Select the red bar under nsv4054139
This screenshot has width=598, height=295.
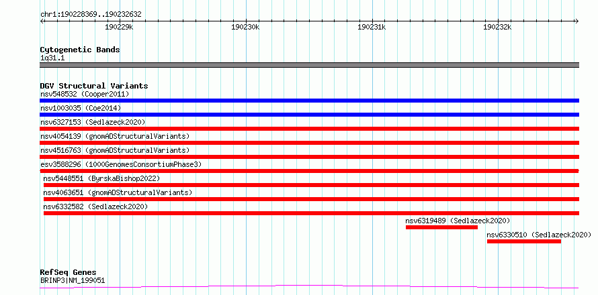pyautogui.click(x=309, y=143)
